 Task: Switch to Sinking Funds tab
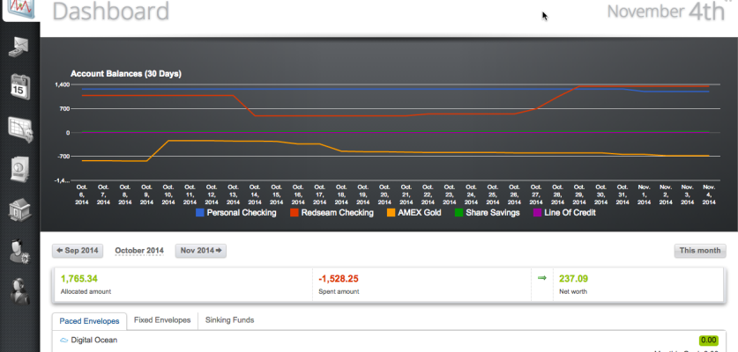229,320
